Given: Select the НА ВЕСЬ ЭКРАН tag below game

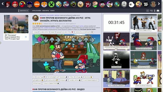Looking at the screenshot, I should [x=75, y=80].
